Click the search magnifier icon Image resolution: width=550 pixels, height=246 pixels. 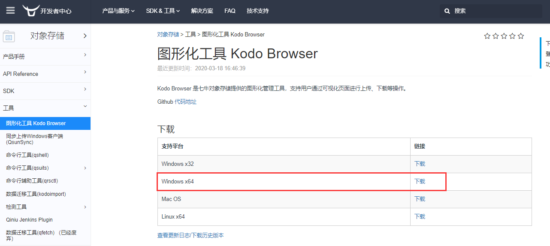click(x=447, y=11)
